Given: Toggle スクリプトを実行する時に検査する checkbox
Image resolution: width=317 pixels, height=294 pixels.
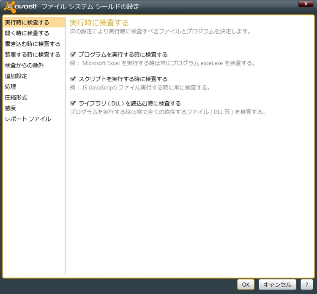Looking at the screenshot, I should coord(73,79).
